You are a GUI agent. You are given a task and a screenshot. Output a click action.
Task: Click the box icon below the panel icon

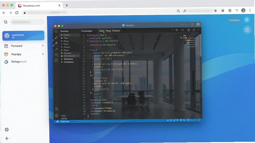56,60
